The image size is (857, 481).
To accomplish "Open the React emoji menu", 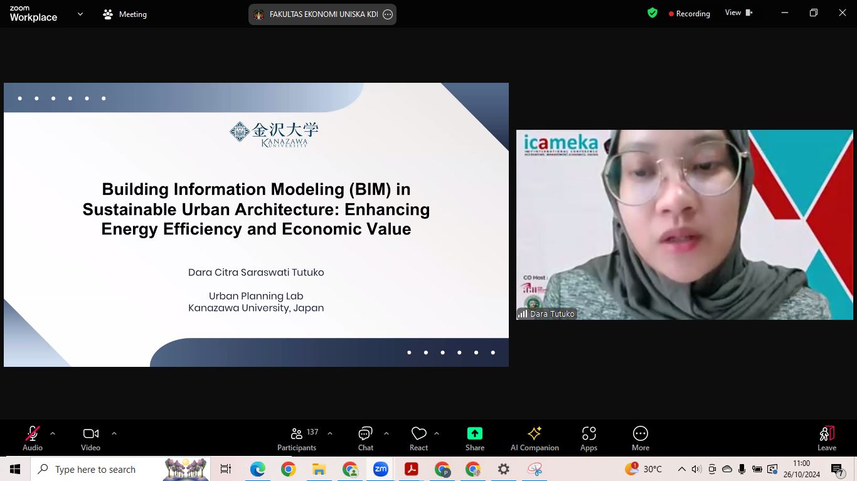I will coord(418,438).
